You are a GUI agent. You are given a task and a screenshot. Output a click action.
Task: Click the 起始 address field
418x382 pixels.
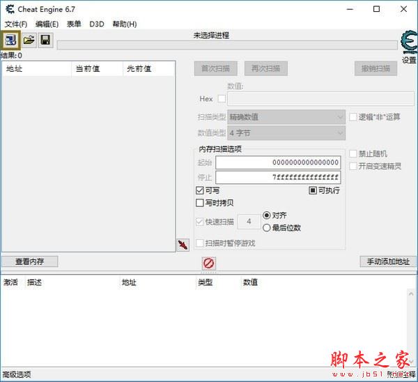click(278, 162)
